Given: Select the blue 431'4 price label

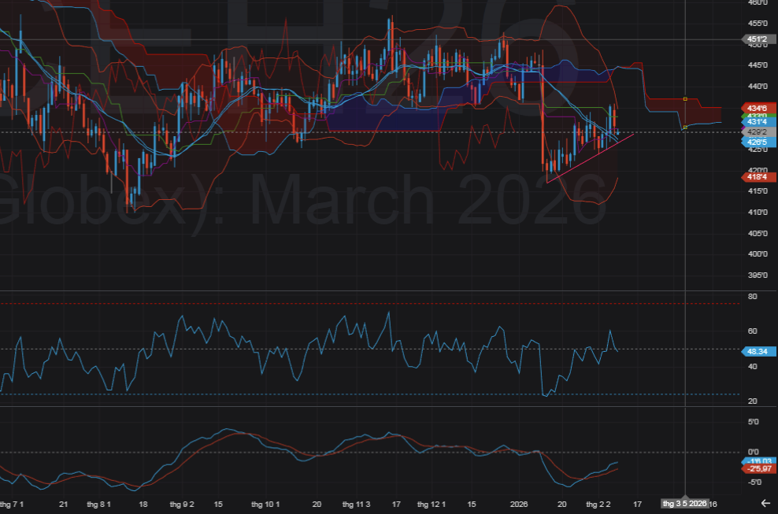Looking at the screenshot, I should (759, 122).
